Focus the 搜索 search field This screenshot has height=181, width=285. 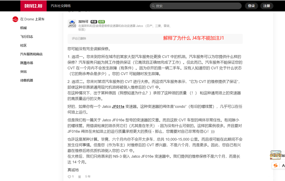click(196, 6)
